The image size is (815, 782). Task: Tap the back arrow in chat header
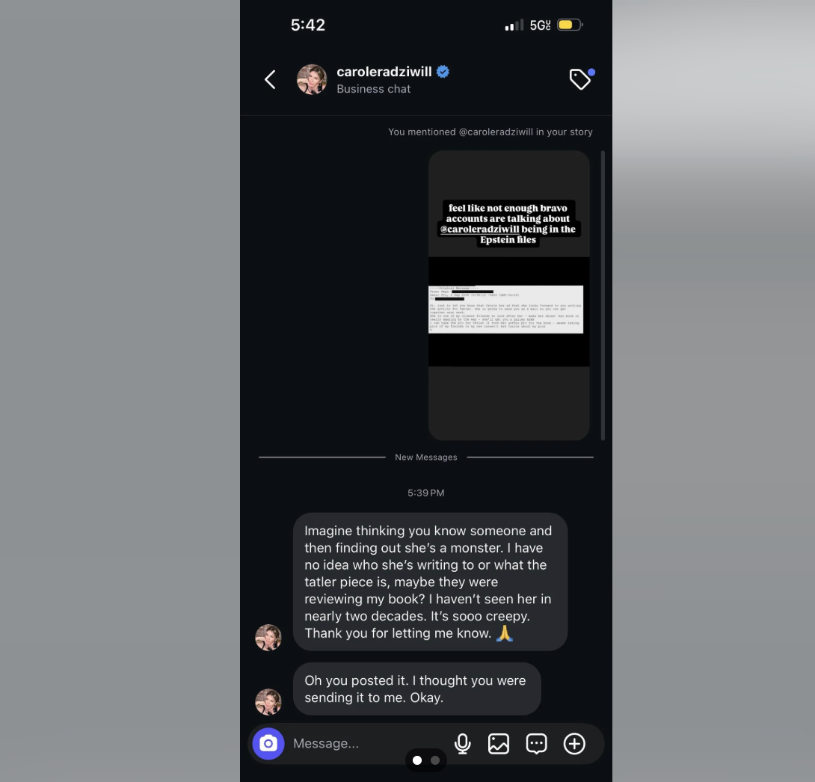[x=270, y=79]
